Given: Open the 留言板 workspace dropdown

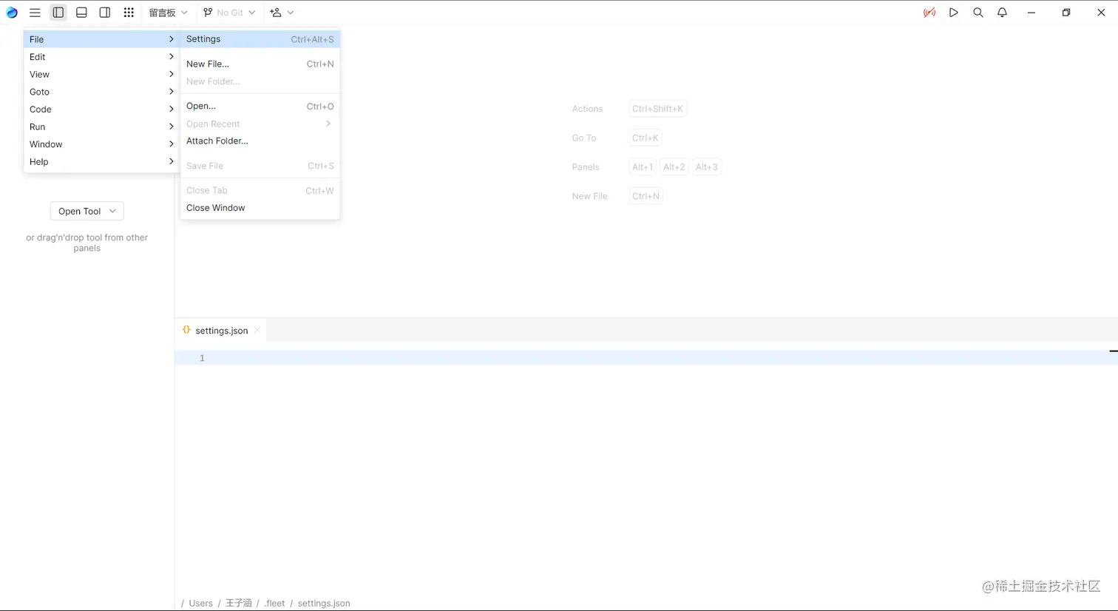Looking at the screenshot, I should pos(168,13).
